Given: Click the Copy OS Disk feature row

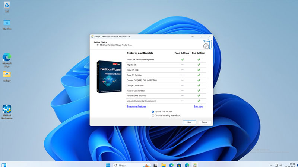Looking at the screenshot, I should click(x=166, y=70).
